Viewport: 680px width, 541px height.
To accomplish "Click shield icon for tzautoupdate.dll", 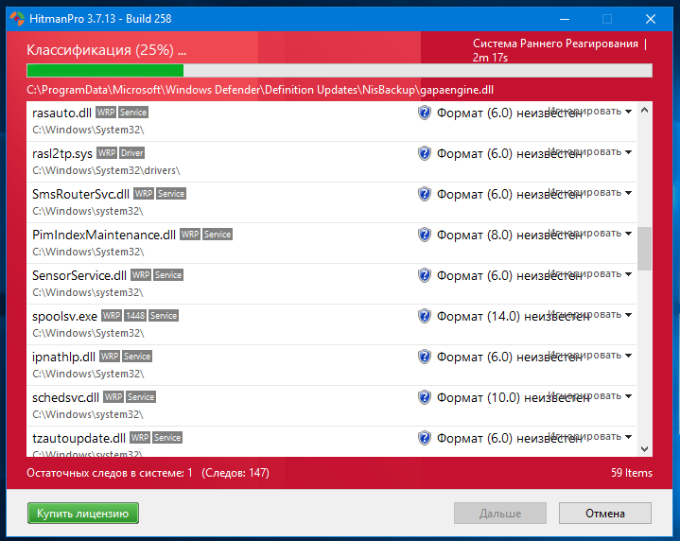I will click(x=424, y=438).
